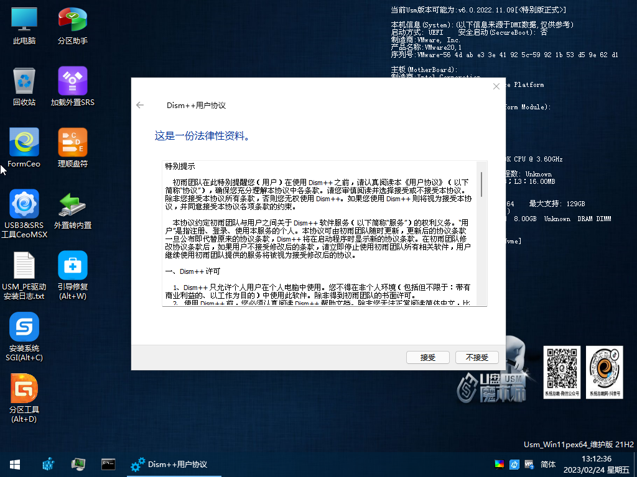Select the 加载外置SRS desktop icon
This screenshot has height=477, width=637.
73,86
